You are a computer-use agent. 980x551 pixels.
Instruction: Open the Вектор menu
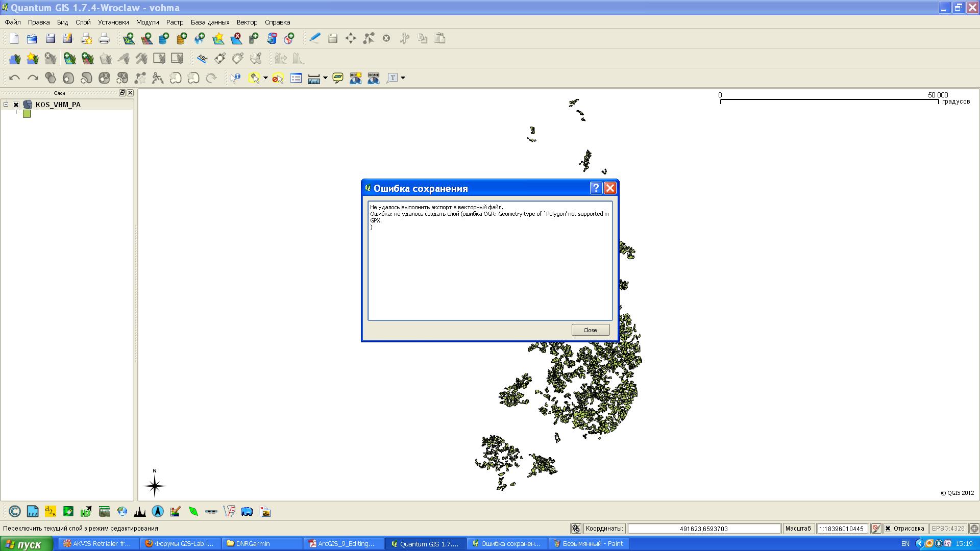click(x=247, y=22)
